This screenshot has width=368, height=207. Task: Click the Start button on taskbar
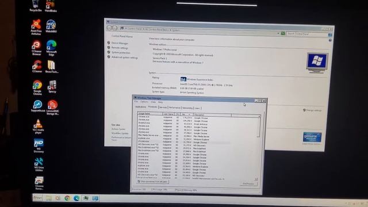tap(37, 198)
